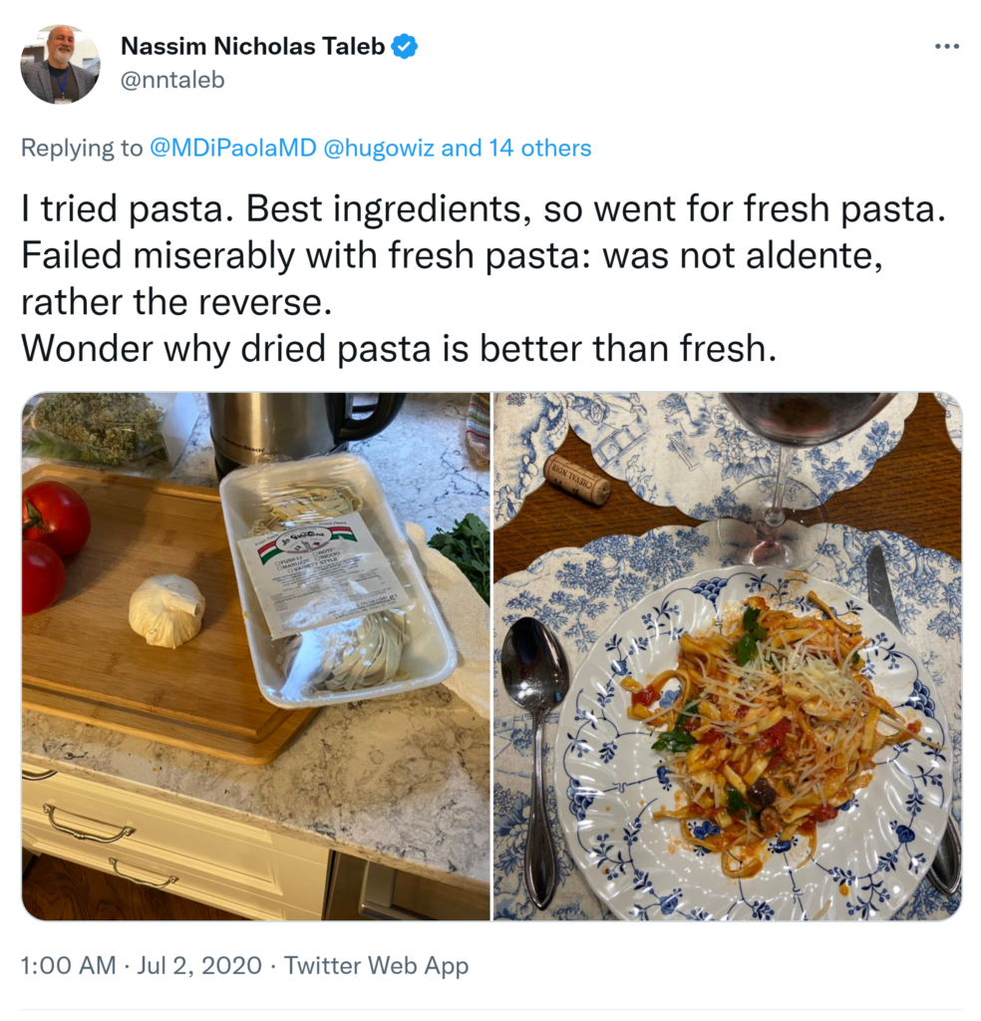Image resolution: width=981 pixels, height=1021 pixels.
Task: Enlarge the right photo of plated pasta
Action: tap(728, 655)
